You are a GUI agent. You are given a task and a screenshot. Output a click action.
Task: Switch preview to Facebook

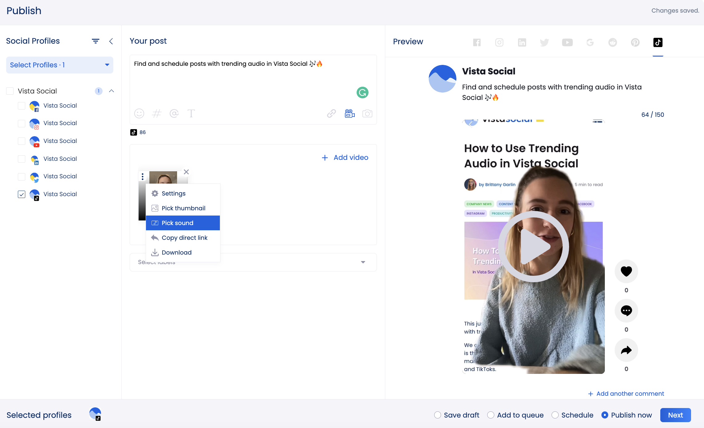[477, 42]
